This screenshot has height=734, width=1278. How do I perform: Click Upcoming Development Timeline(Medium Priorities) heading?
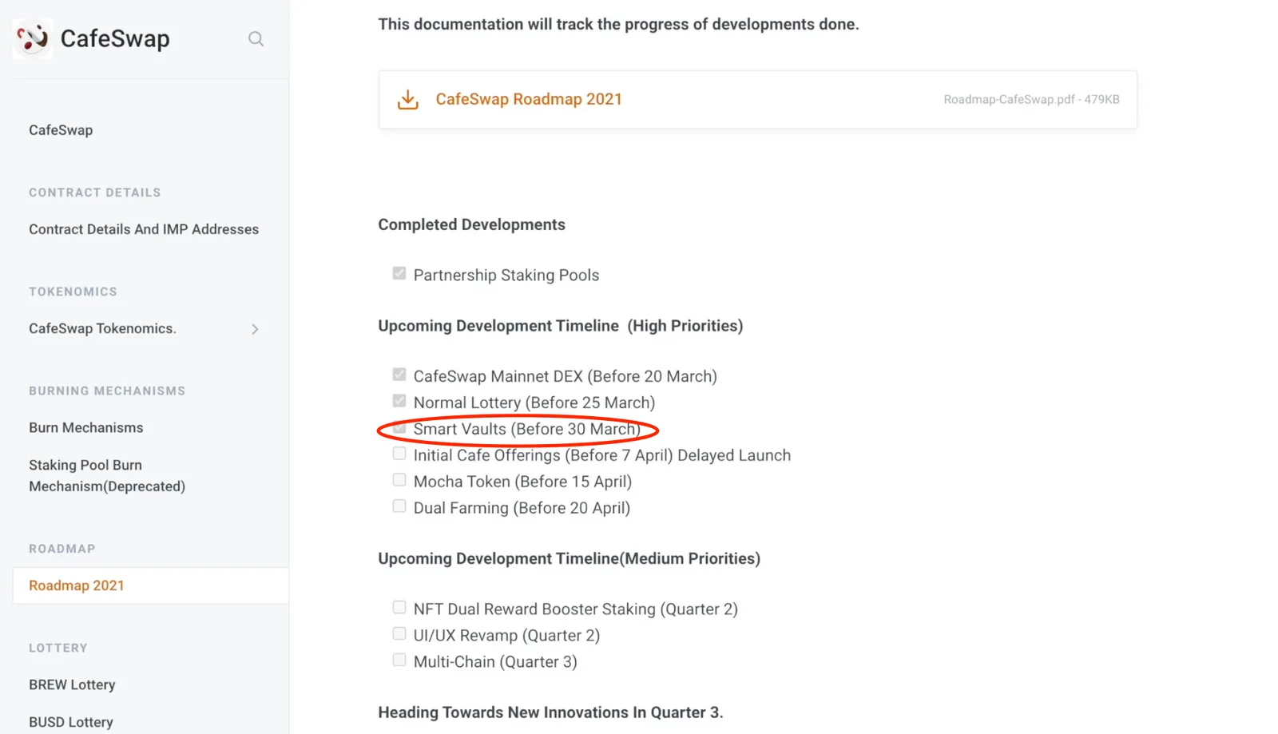(570, 558)
